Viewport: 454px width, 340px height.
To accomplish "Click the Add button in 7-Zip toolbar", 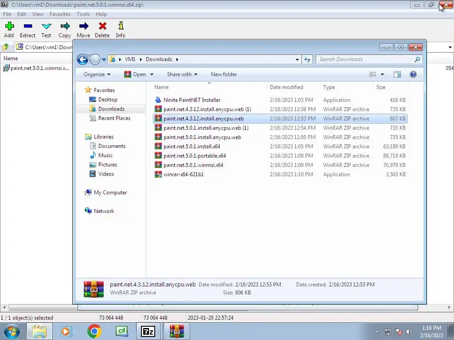I will click(9, 30).
